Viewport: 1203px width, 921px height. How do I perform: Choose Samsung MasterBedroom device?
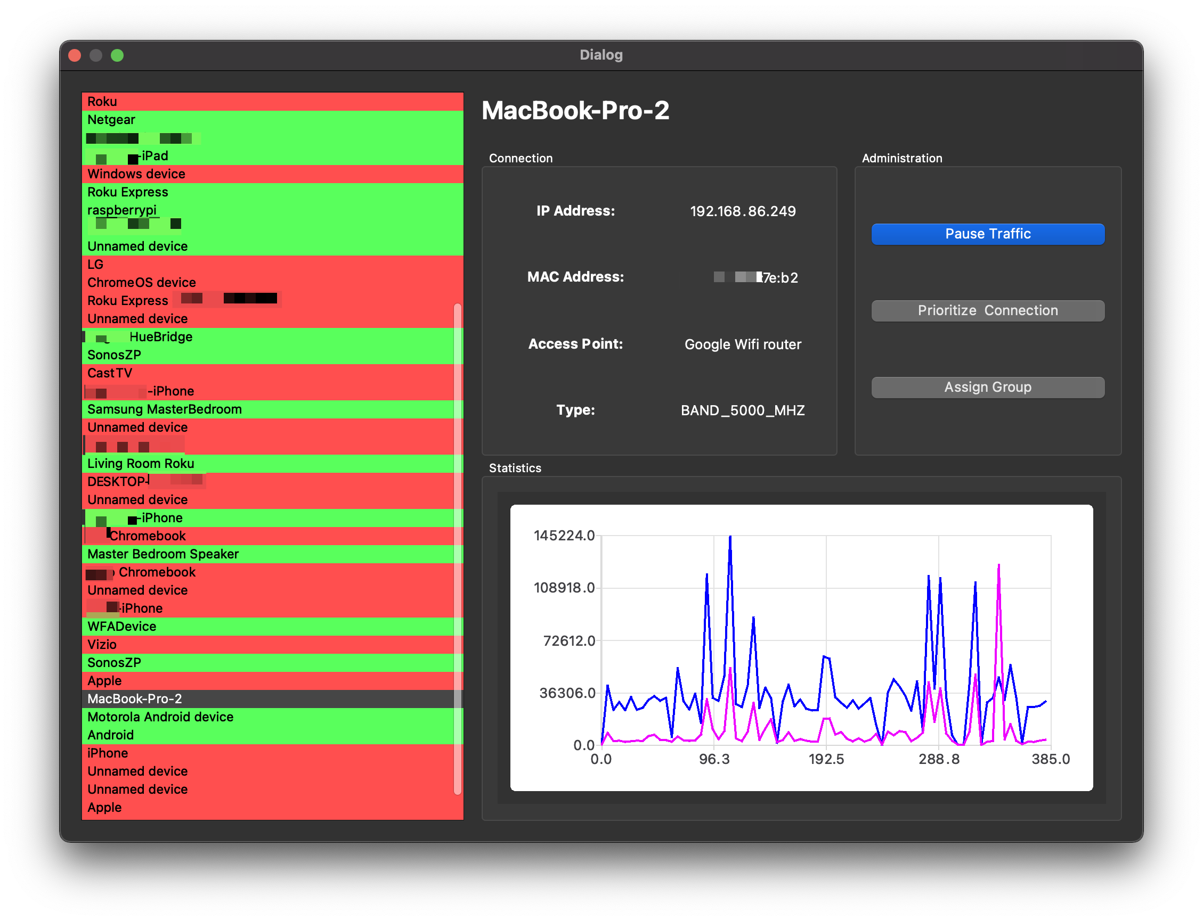165,409
